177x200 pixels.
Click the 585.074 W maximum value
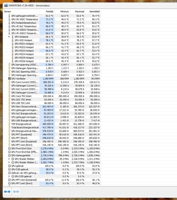(x=79, y=131)
